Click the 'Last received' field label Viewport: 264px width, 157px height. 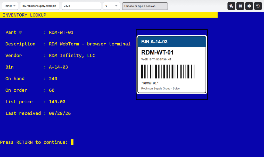tap(23, 113)
